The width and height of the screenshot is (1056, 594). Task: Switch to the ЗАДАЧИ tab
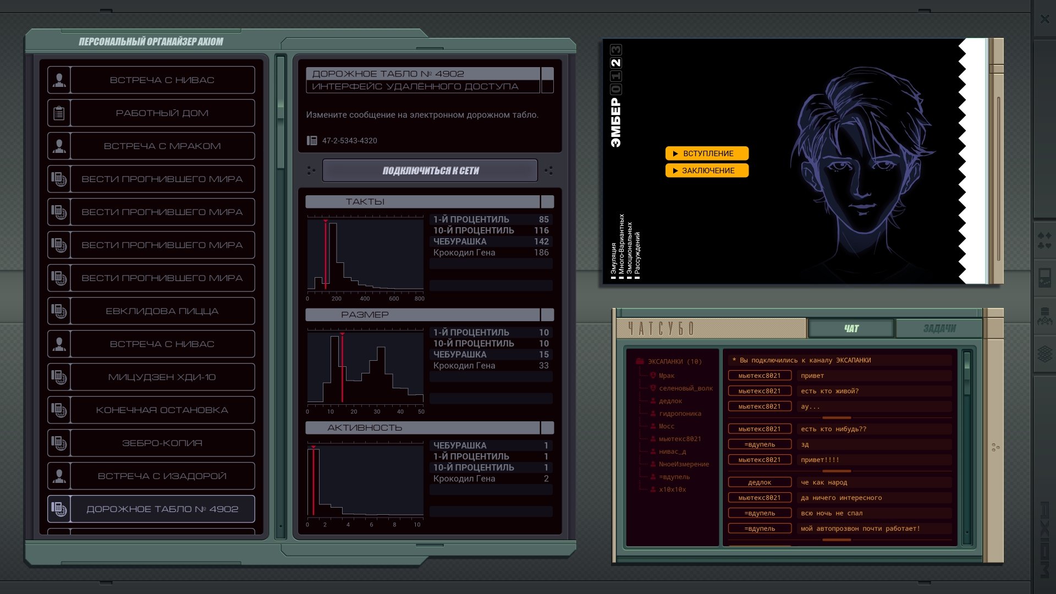pyautogui.click(x=939, y=328)
